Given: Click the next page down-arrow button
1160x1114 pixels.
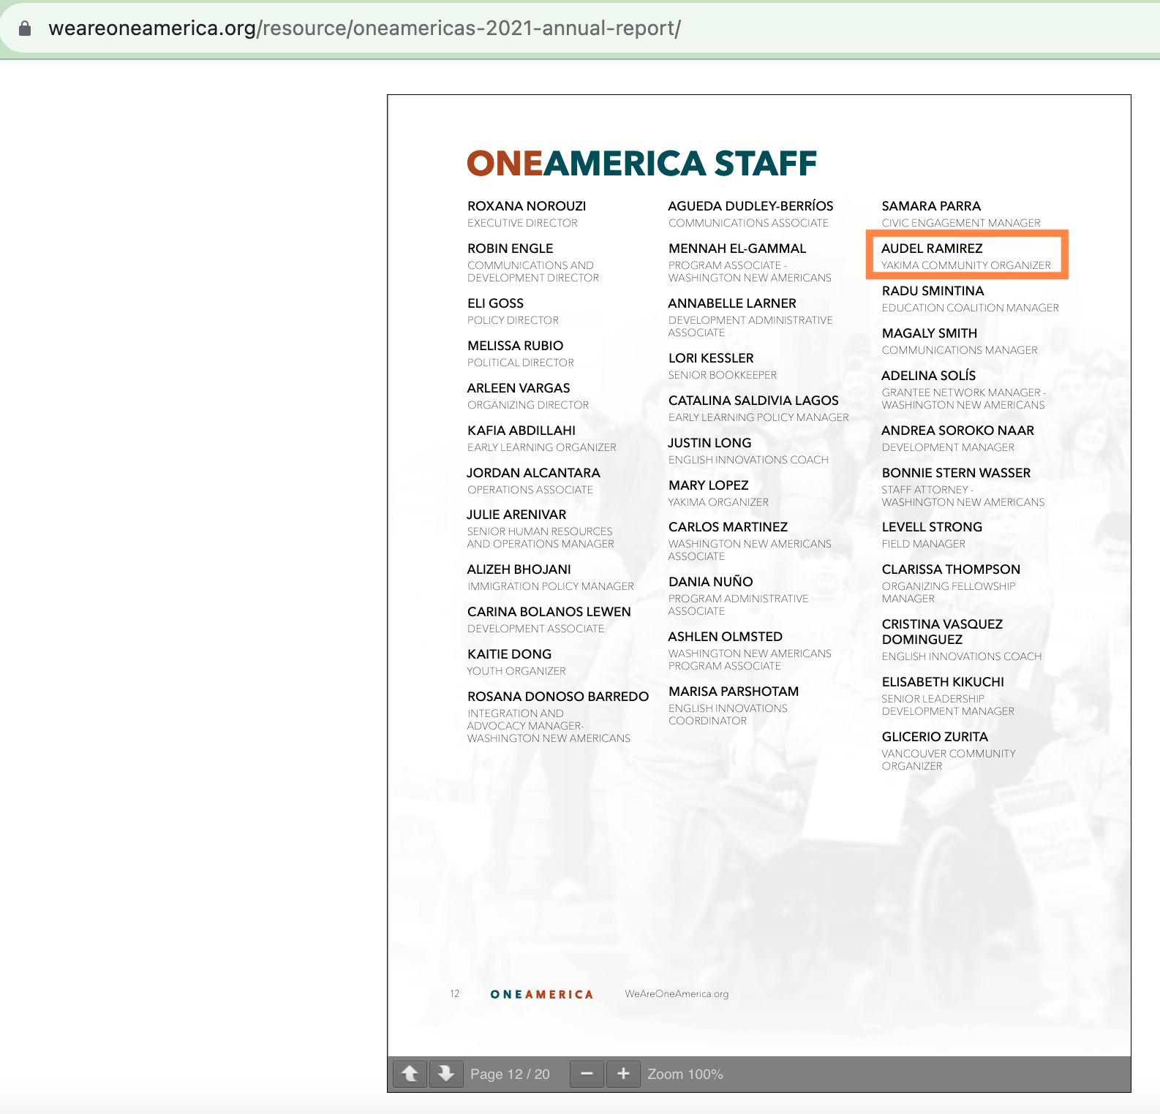Looking at the screenshot, I should [x=446, y=1074].
